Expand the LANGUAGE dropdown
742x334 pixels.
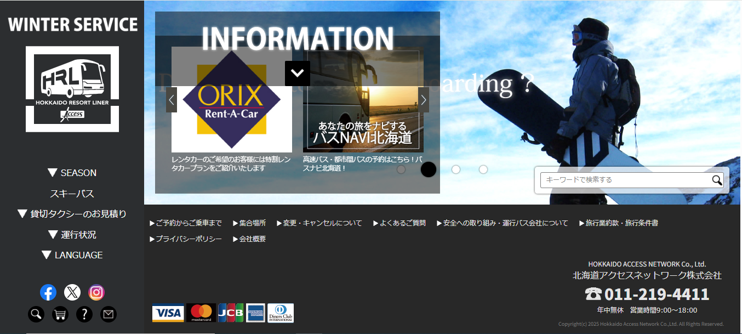72,255
